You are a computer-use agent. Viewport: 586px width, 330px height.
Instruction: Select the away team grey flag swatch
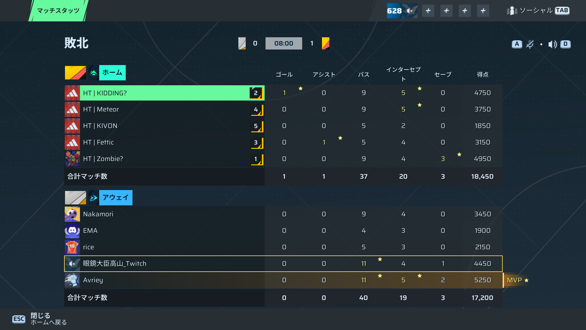75,198
